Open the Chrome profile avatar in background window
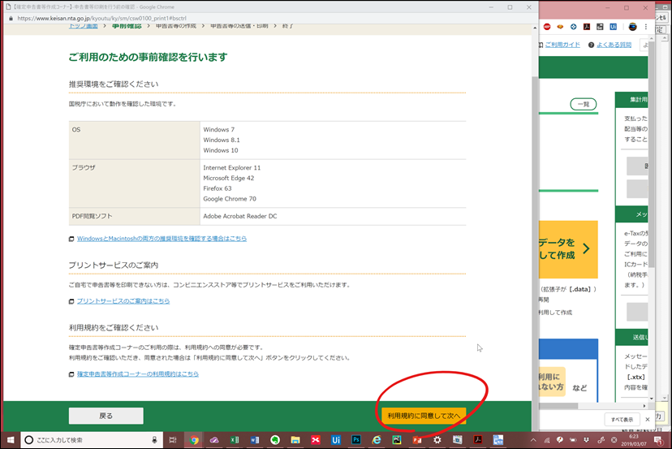 click(632, 27)
